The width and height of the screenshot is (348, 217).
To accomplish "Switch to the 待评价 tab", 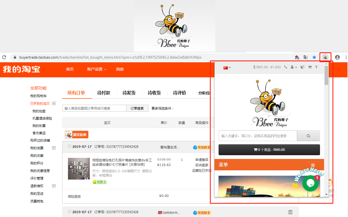I will point(180,93).
